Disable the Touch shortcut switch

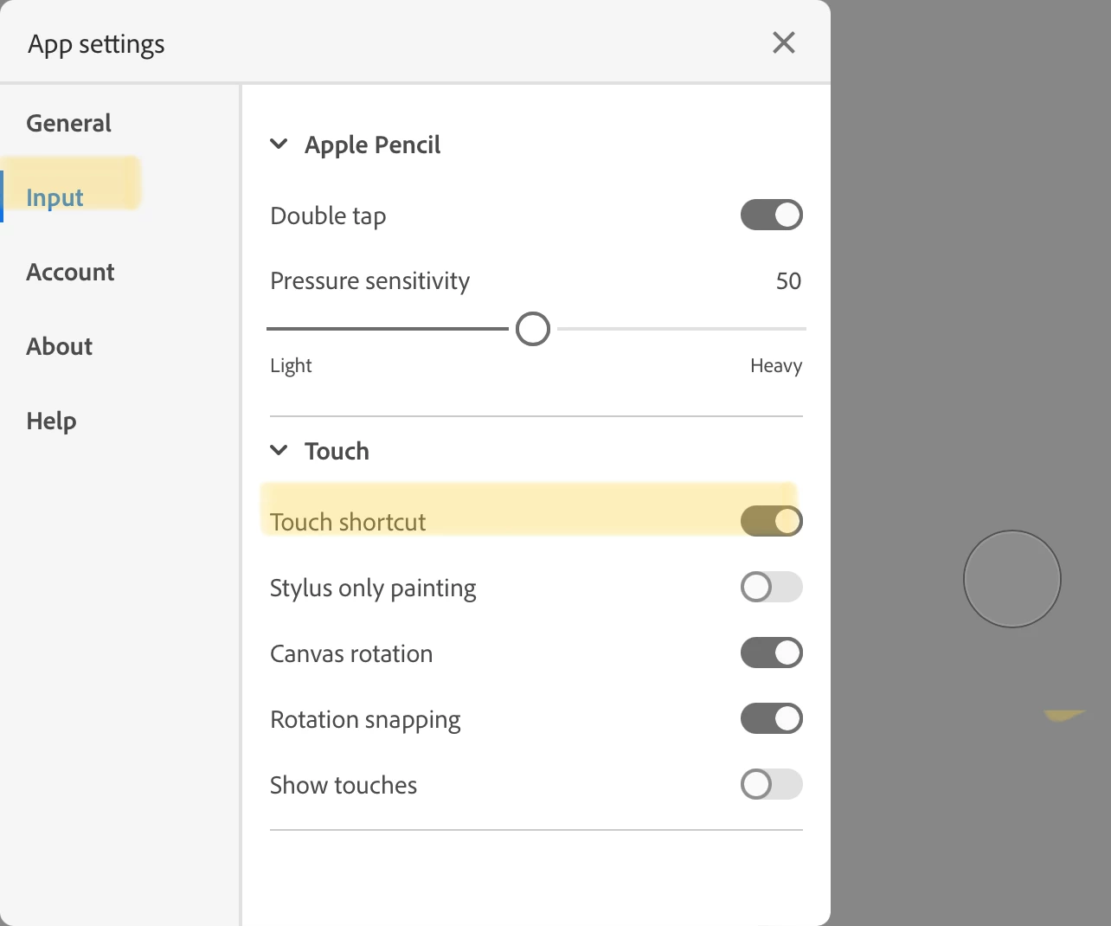point(772,521)
